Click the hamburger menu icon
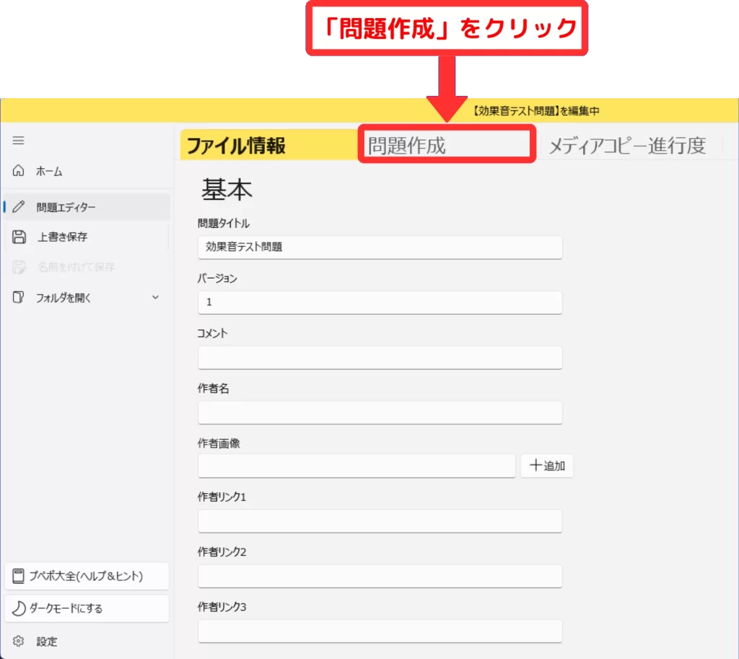This screenshot has height=659, width=739. tap(19, 141)
